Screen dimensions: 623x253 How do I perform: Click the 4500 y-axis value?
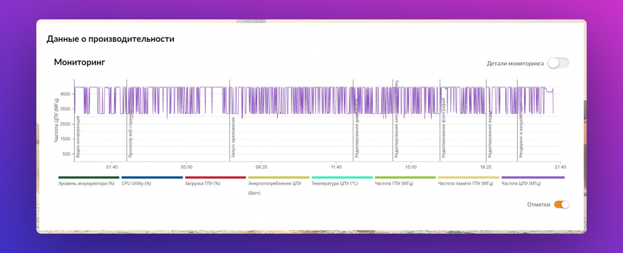click(67, 93)
